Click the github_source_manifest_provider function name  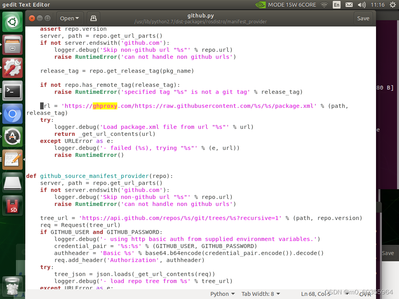click(x=94, y=176)
